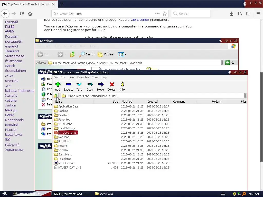
Task: Click Firefox back arrow button
Action: 5,14
